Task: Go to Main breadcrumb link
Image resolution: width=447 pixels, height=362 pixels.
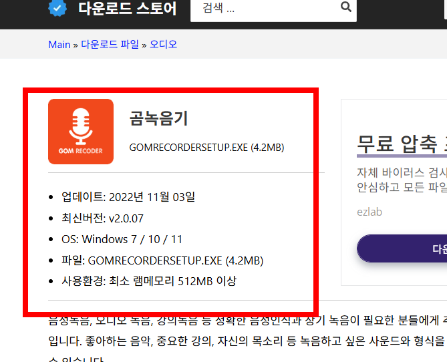Action: pos(59,45)
